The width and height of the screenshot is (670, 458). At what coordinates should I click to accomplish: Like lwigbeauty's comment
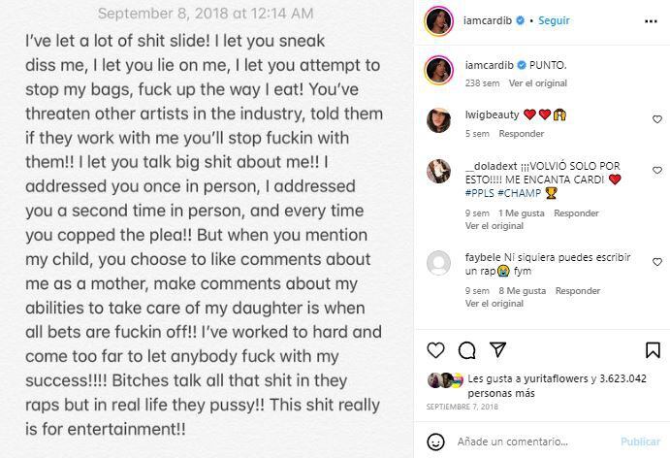tap(655, 120)
